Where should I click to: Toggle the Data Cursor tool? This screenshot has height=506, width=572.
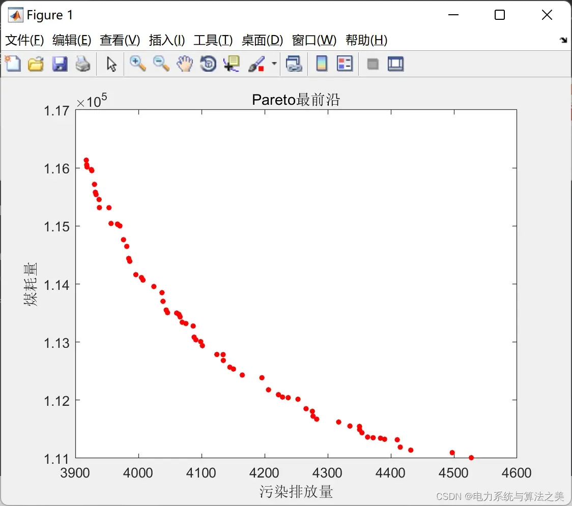[232, 64]
